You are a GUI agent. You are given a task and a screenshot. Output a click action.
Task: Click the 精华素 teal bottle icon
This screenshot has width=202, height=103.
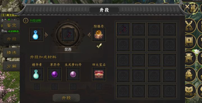coord(37,74)
